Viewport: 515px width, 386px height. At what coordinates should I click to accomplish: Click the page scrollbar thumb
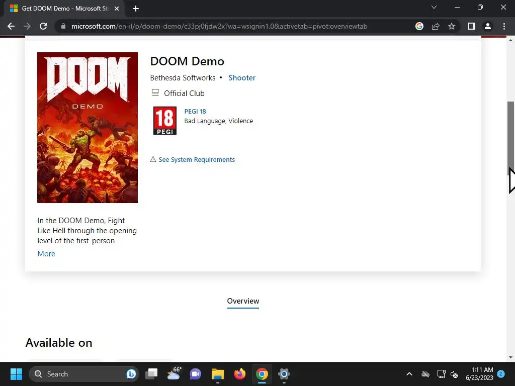point(510,138)
